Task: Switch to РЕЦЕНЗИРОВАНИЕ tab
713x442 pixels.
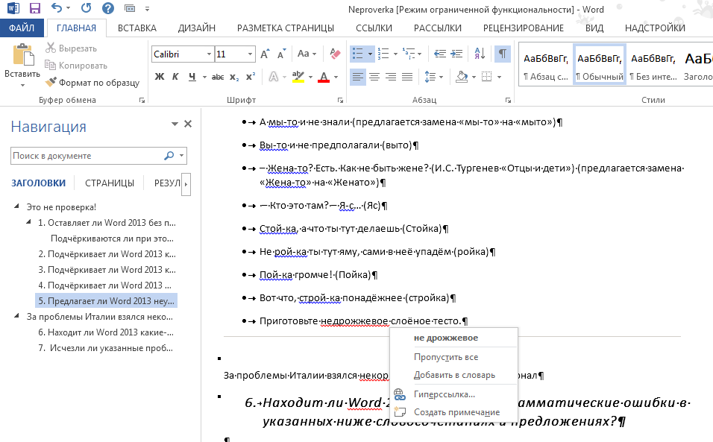Action: (524, 28)
